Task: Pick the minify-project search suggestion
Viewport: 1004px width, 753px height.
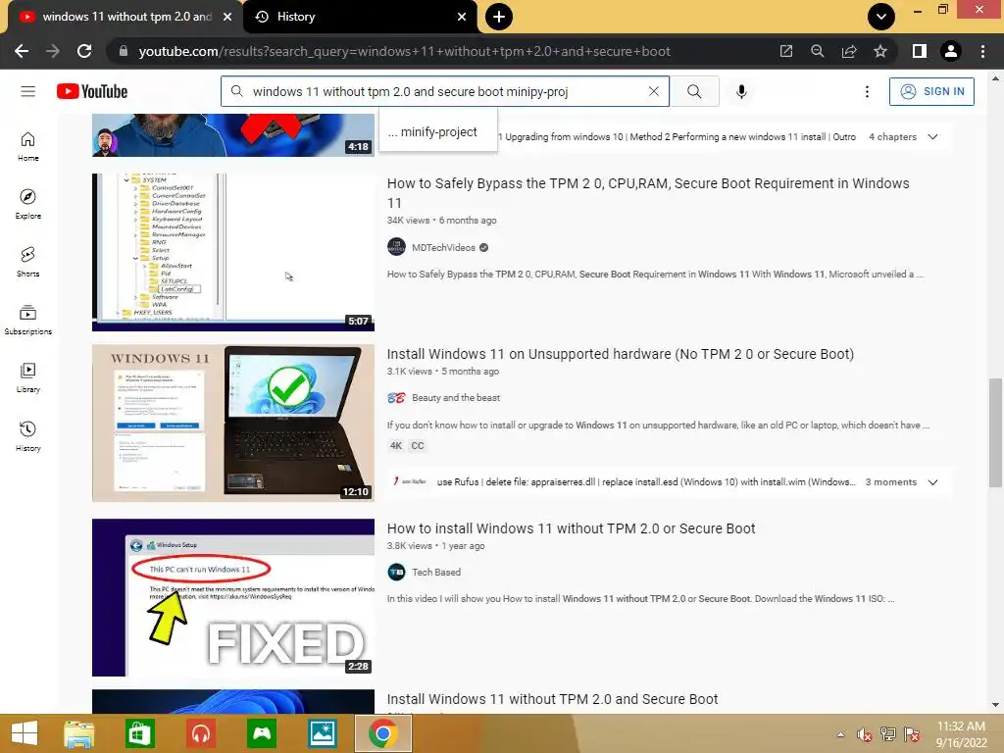Action: pos(438,132)
